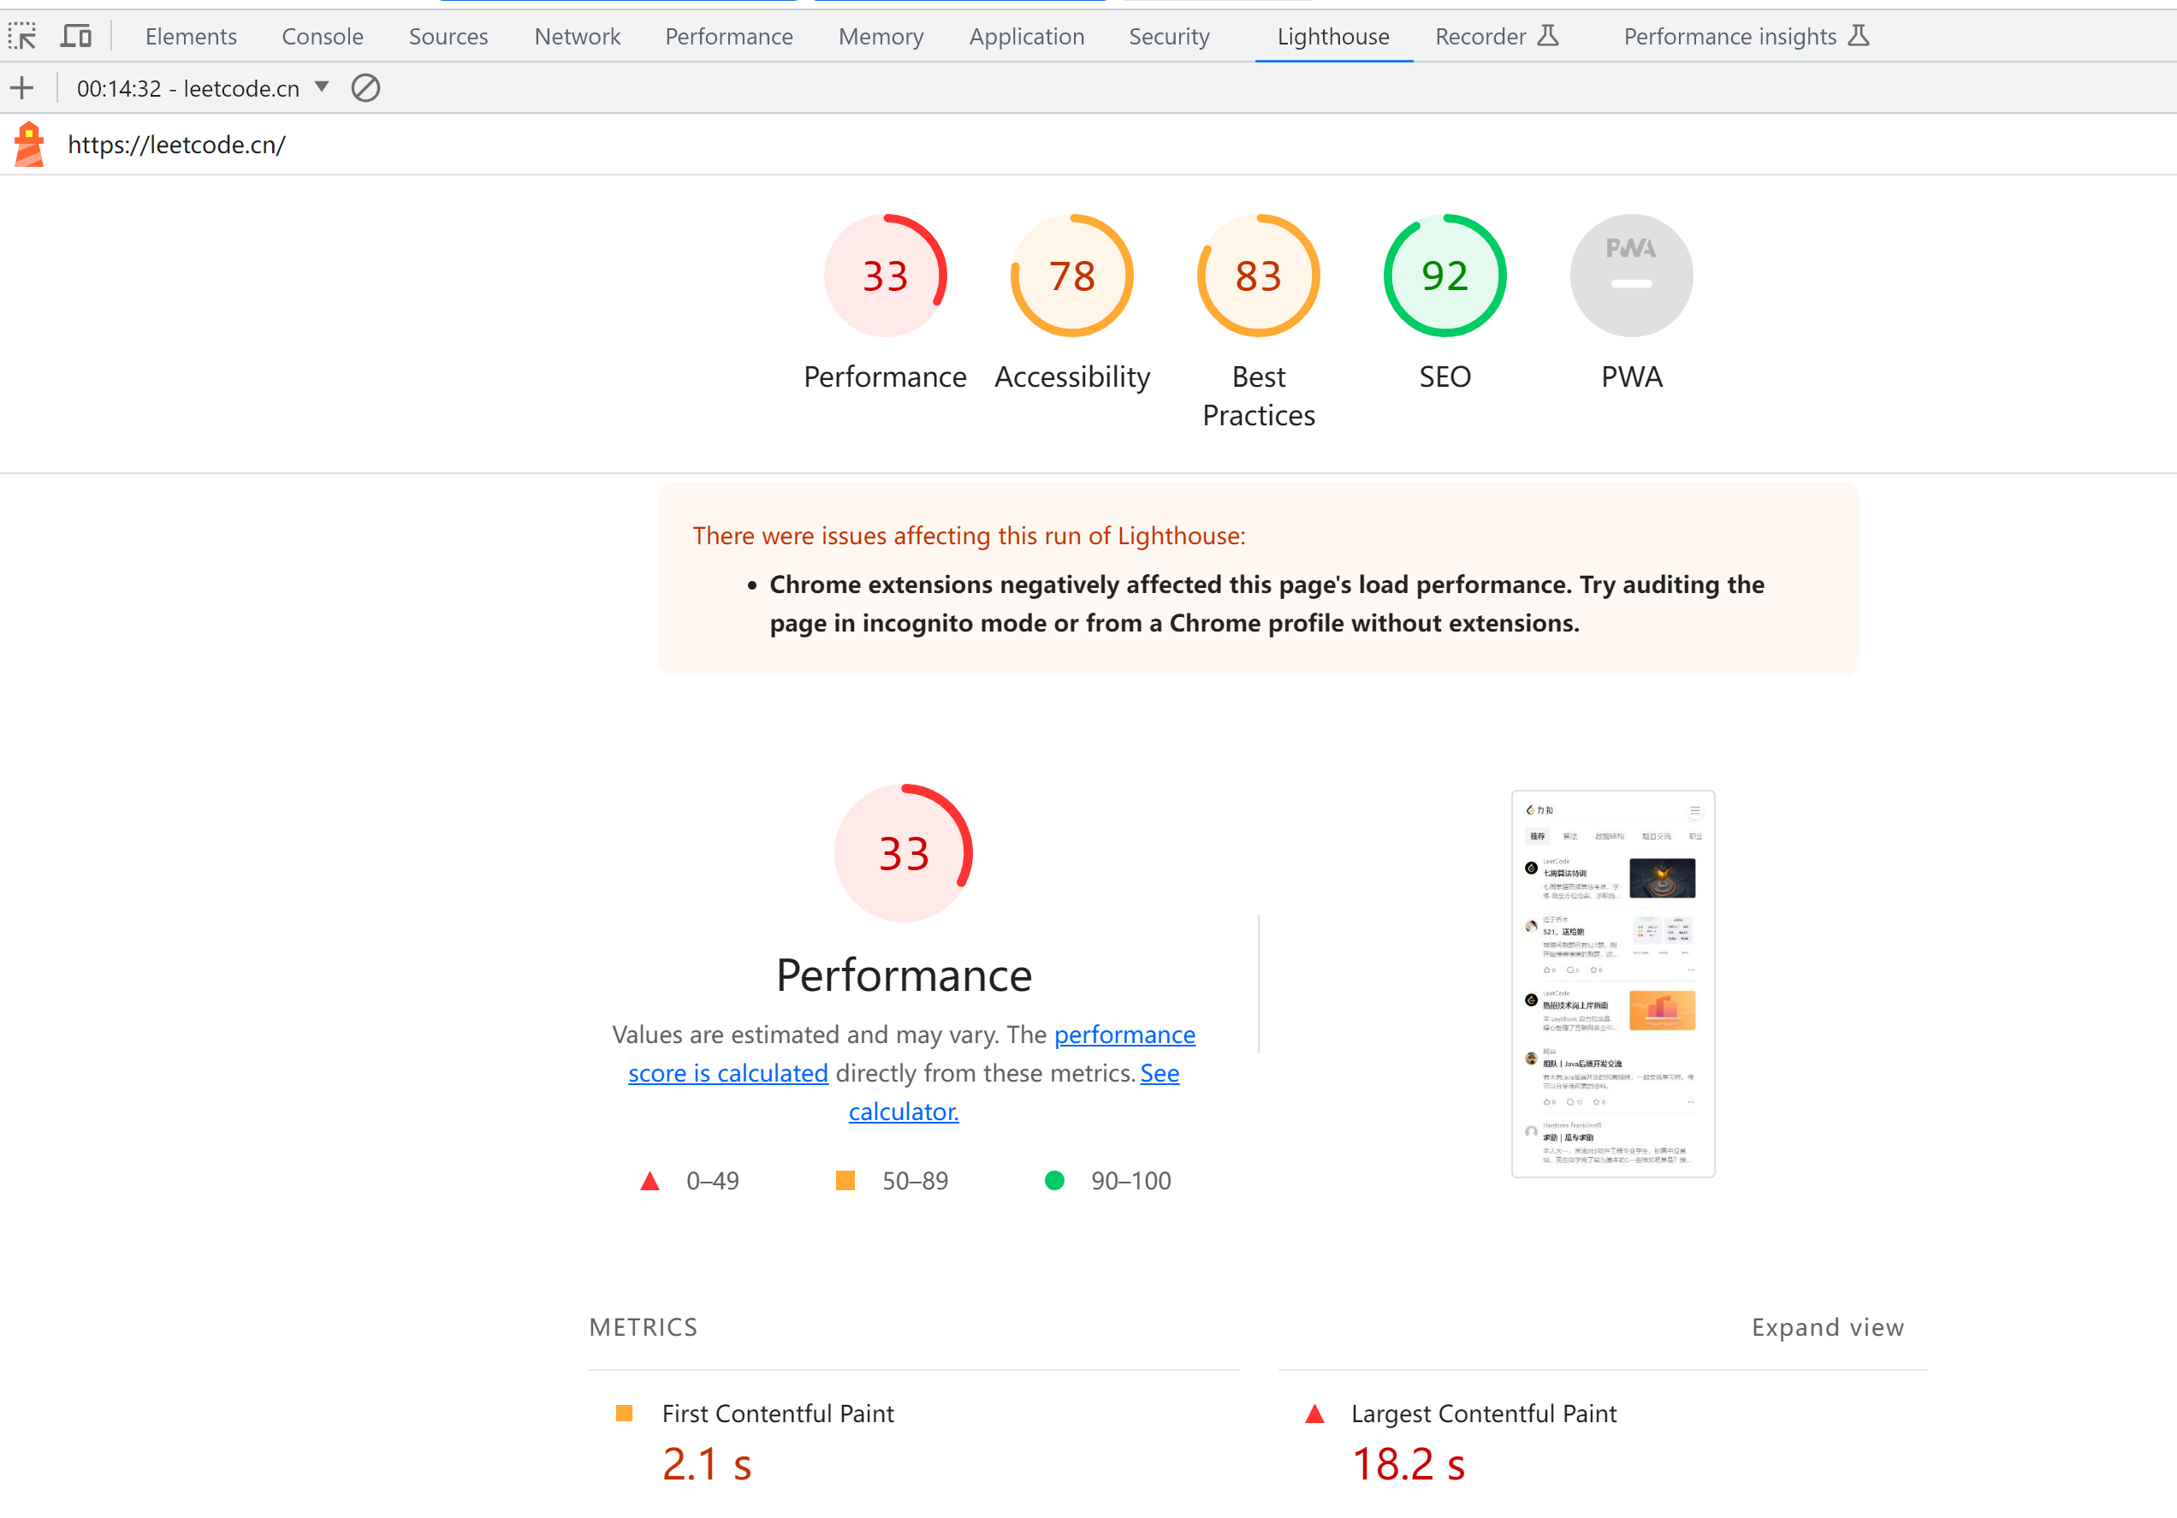Toggle Expand view for metrics

tap(1826, 1327)
